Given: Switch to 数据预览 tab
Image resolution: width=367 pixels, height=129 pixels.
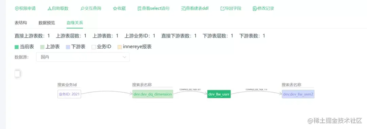Looking at the screenshot, I should tap(47, 23).
